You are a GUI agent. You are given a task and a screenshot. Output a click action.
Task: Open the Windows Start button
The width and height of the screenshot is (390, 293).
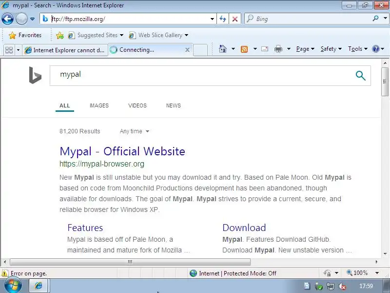pyautogui.click(x=13, y=286)
